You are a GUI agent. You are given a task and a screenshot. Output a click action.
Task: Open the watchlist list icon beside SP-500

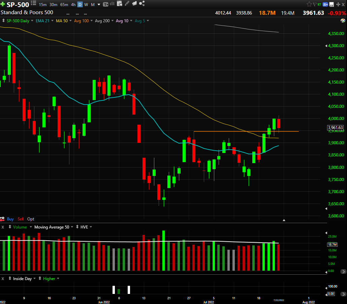pos(33,3)
